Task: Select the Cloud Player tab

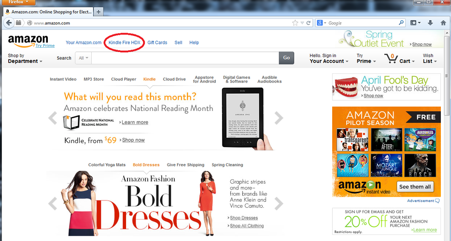Action: click(x=124, y=79)
